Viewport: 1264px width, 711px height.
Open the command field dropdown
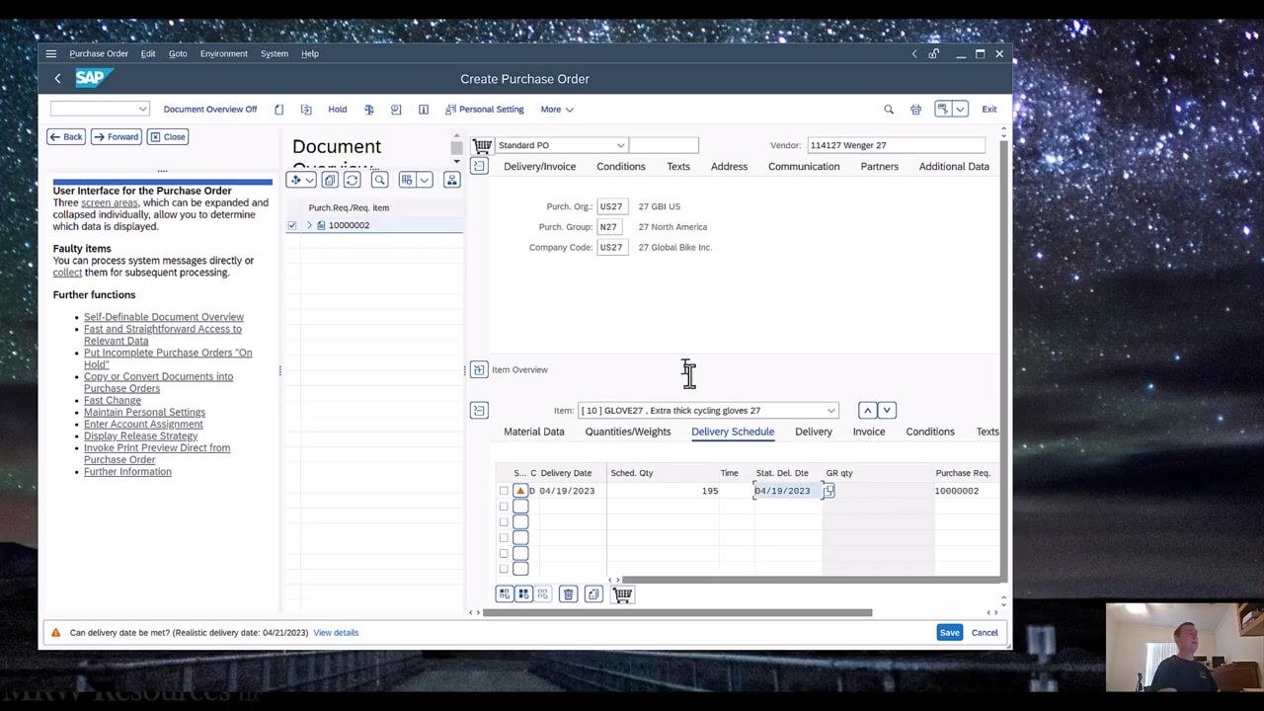(142, 109)
